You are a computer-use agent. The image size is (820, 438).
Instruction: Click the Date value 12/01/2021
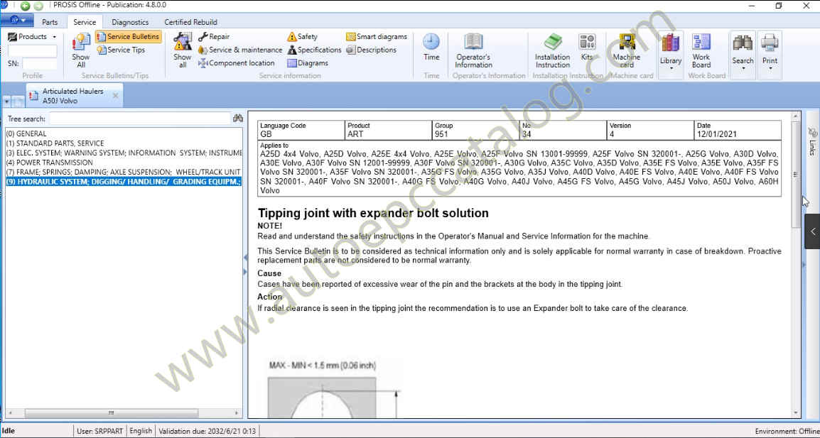pos(716,133)
